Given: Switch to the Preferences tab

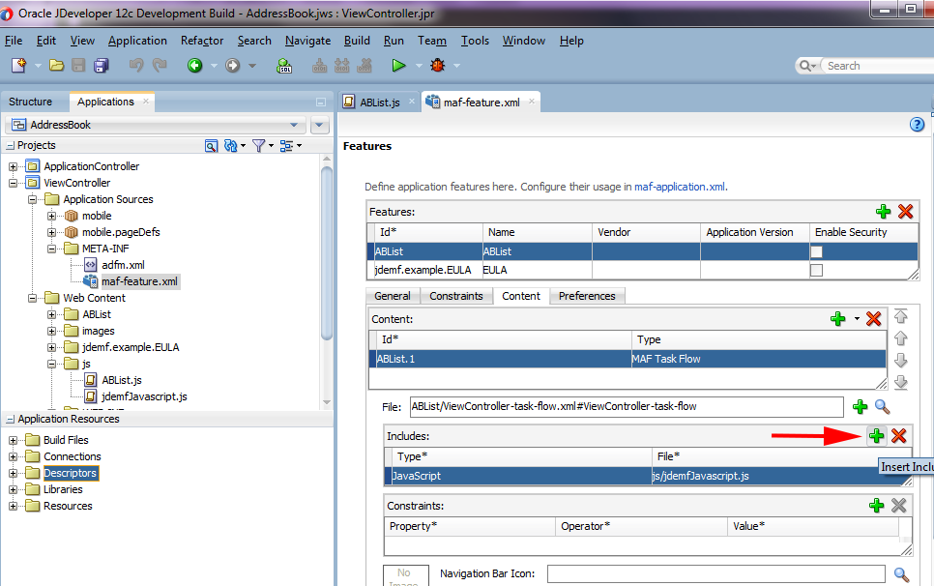Looking at the screenshot, I should tap(587, 296).
